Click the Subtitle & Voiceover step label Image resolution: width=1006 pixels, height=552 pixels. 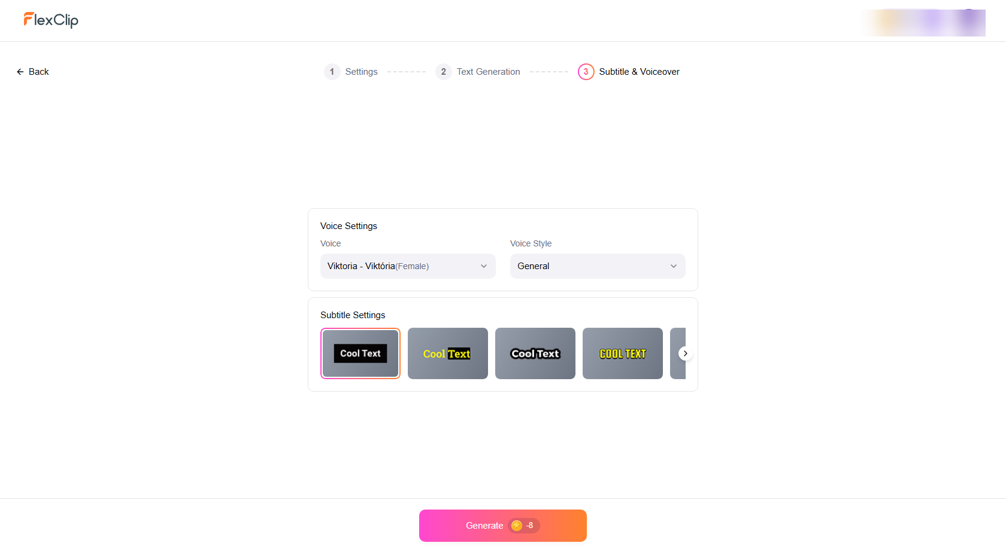pyautogui.click(x=639, y=72)
